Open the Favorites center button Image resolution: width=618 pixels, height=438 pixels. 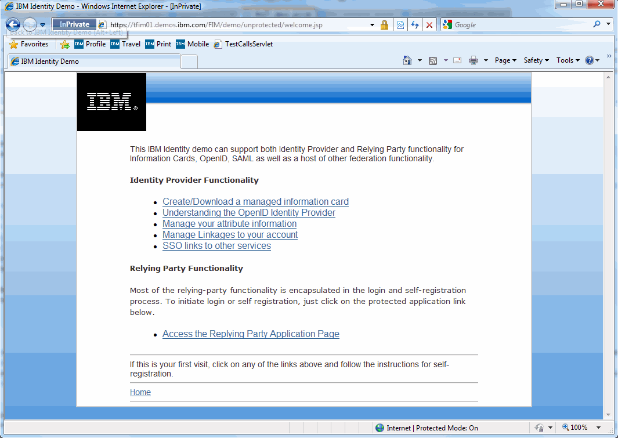29,44
